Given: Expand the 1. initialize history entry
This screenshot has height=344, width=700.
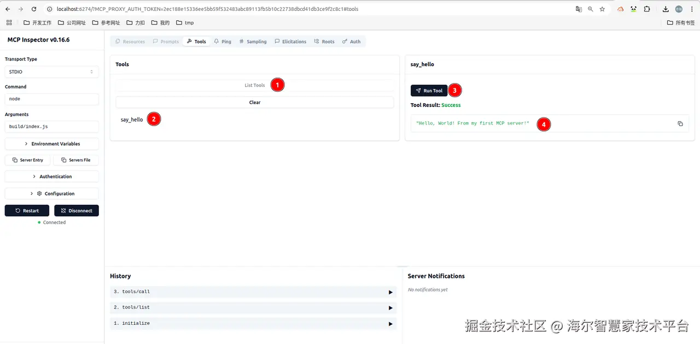Looking at the screenshot, I should click(x=253, y=323).
